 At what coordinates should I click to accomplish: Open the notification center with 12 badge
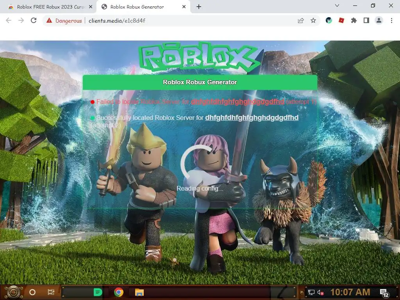tap(384, 293)
